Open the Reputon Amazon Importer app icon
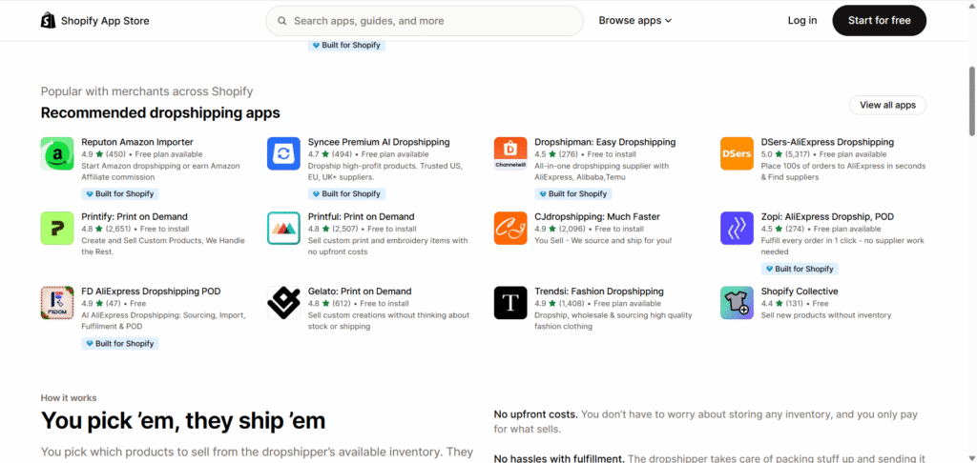Image resolution: width=977 pixels, height=463 pixels. point(57,153)
